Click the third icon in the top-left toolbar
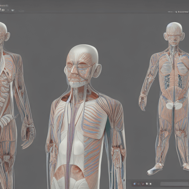 (x=8, y=10)
